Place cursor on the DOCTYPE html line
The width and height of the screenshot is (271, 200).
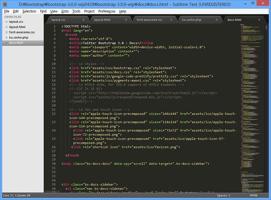(76, 26)
